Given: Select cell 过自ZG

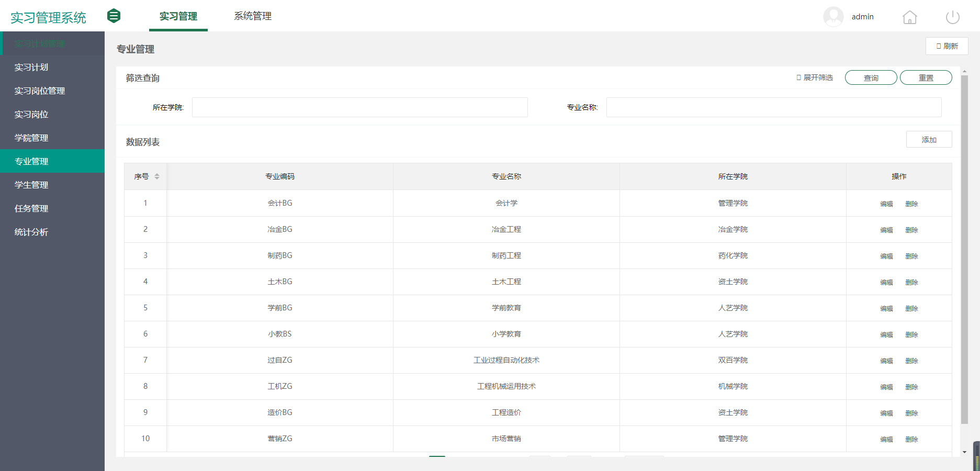Looking at the screenshot, I should tap(280, 360).
